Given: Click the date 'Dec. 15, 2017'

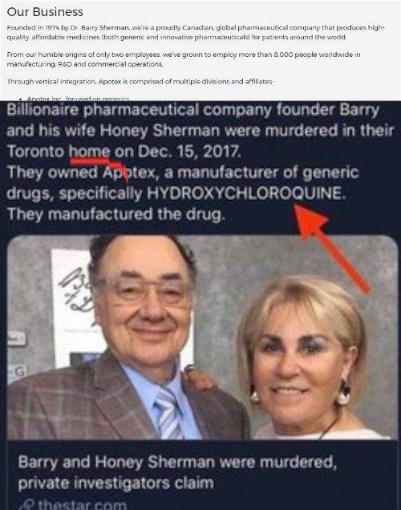Looking at the screenshot, I should tap(189, 152).
